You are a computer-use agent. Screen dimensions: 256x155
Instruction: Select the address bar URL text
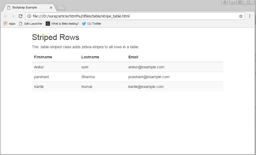coord(80,16)
